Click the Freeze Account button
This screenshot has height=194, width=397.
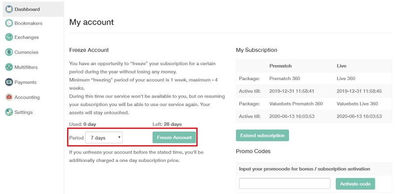[174, 137]
